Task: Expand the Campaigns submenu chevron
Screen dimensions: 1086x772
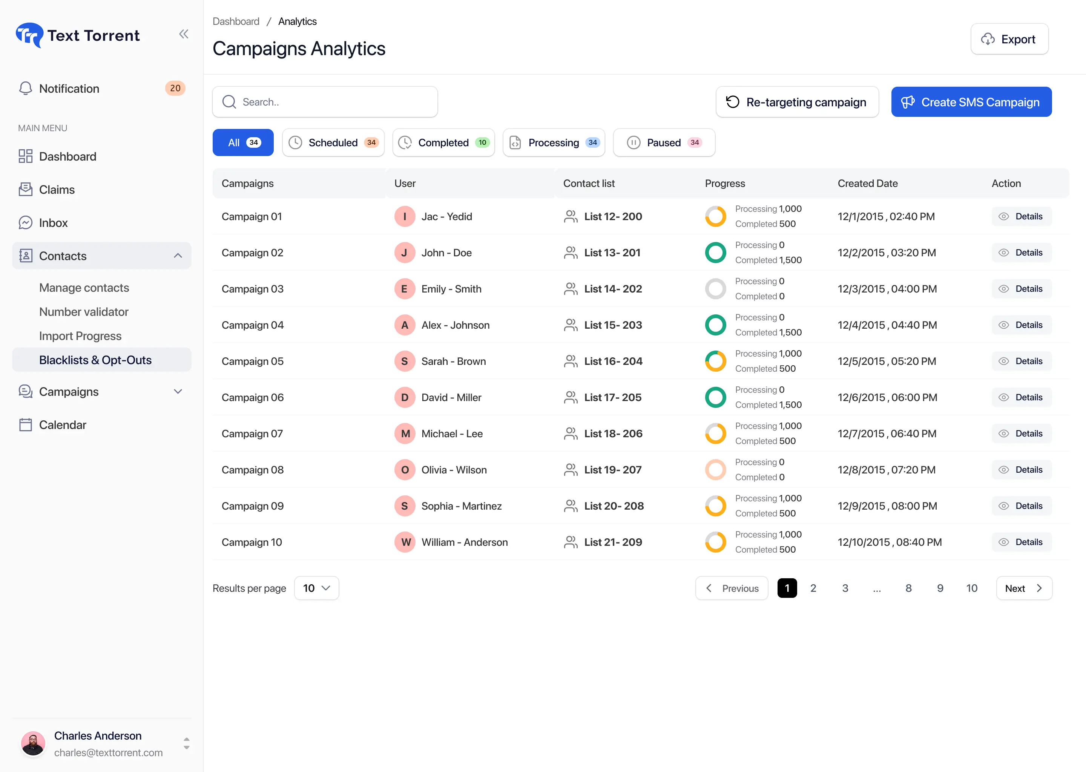Action: point(178,392)
